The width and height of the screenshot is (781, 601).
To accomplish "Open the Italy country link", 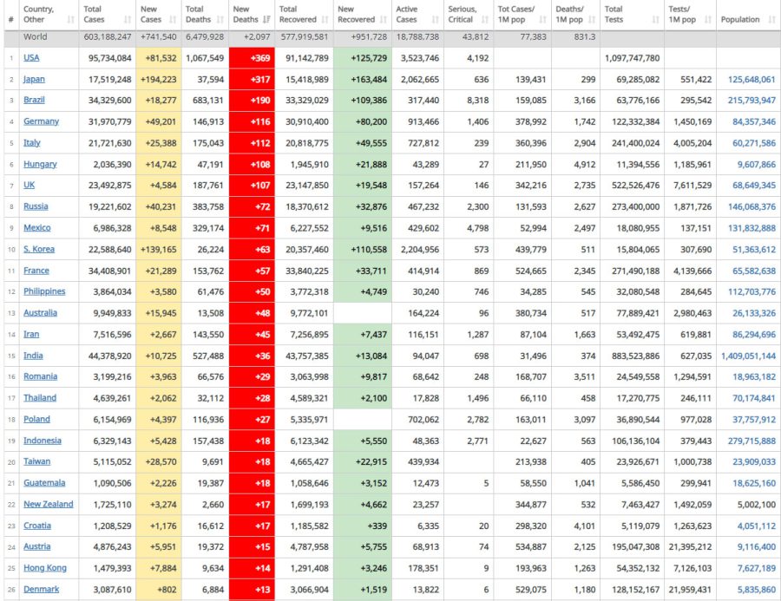I will point(32,143).
